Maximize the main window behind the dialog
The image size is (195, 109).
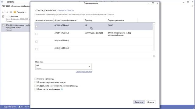[x=188, y=2]
